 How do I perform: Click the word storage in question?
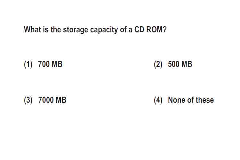click(76, 30)
